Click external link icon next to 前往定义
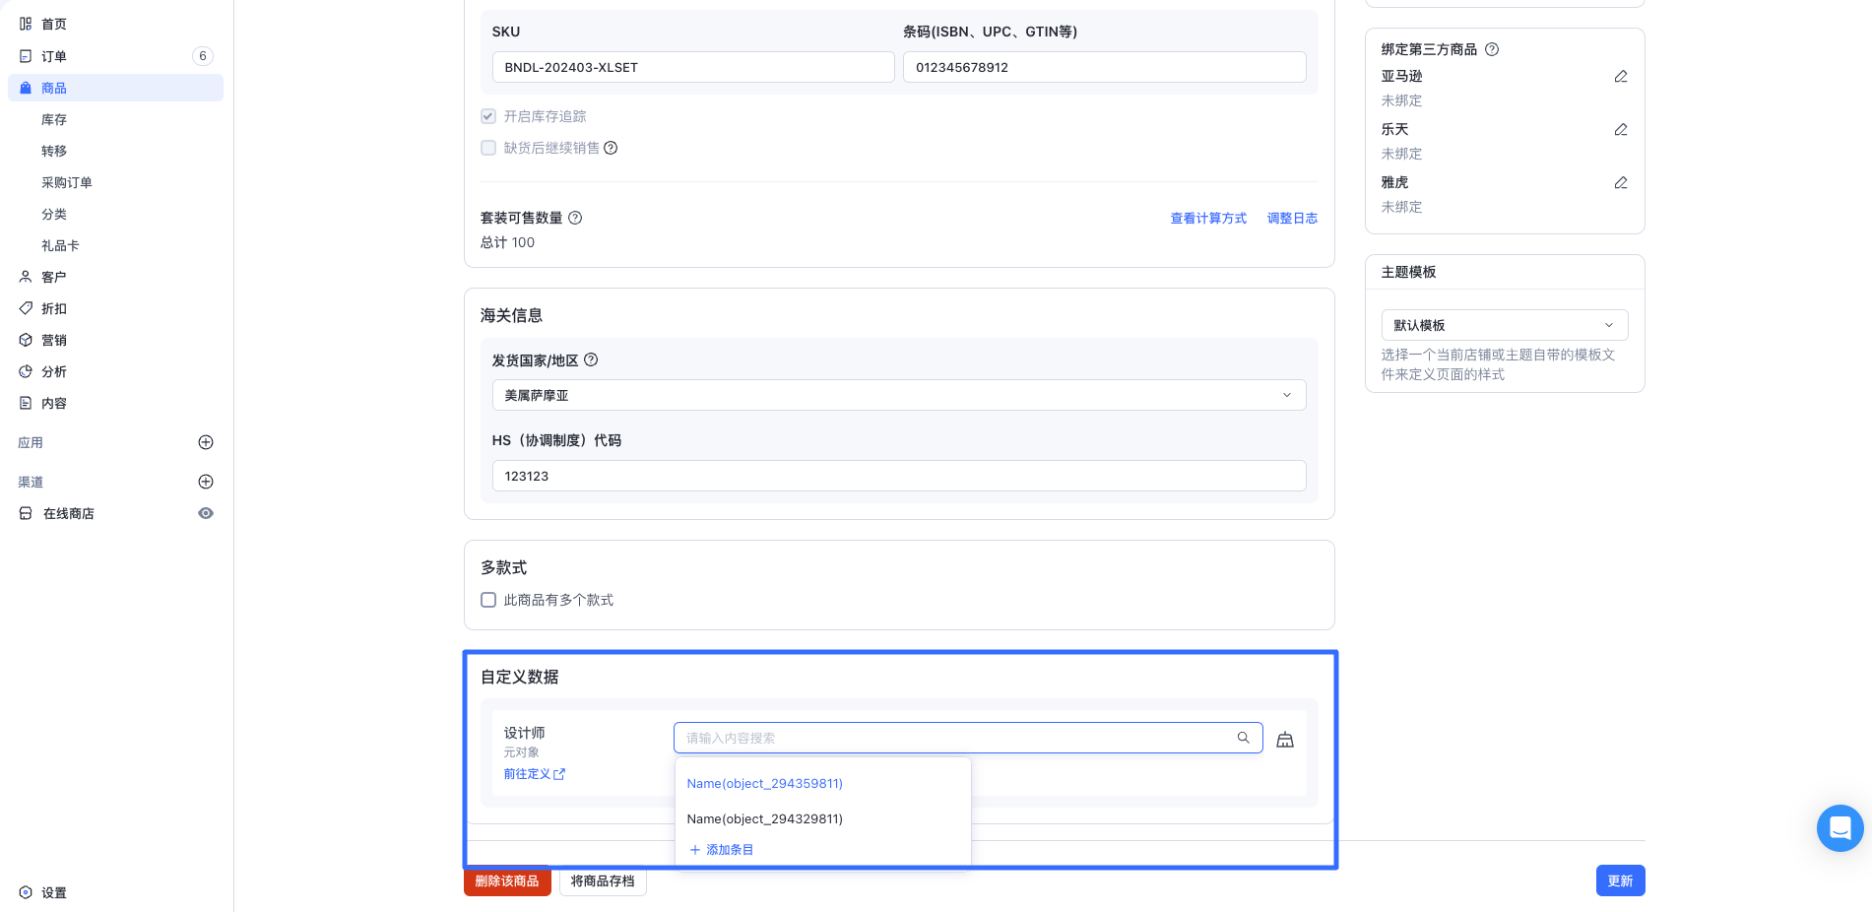The height and width of the screenshot is (912, 1872). (559, 774)
